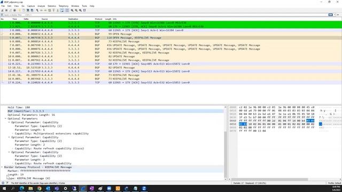The image size is (342, 192).
Task: Close this capture file
Action: (28, 10)
